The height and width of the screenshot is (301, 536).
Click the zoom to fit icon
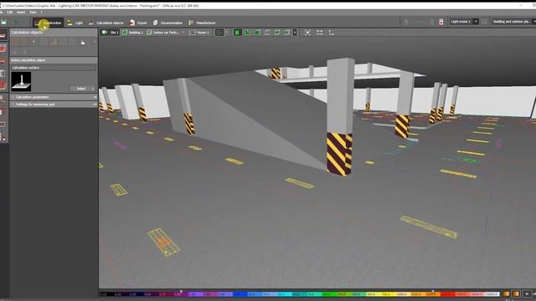point(307,33)
